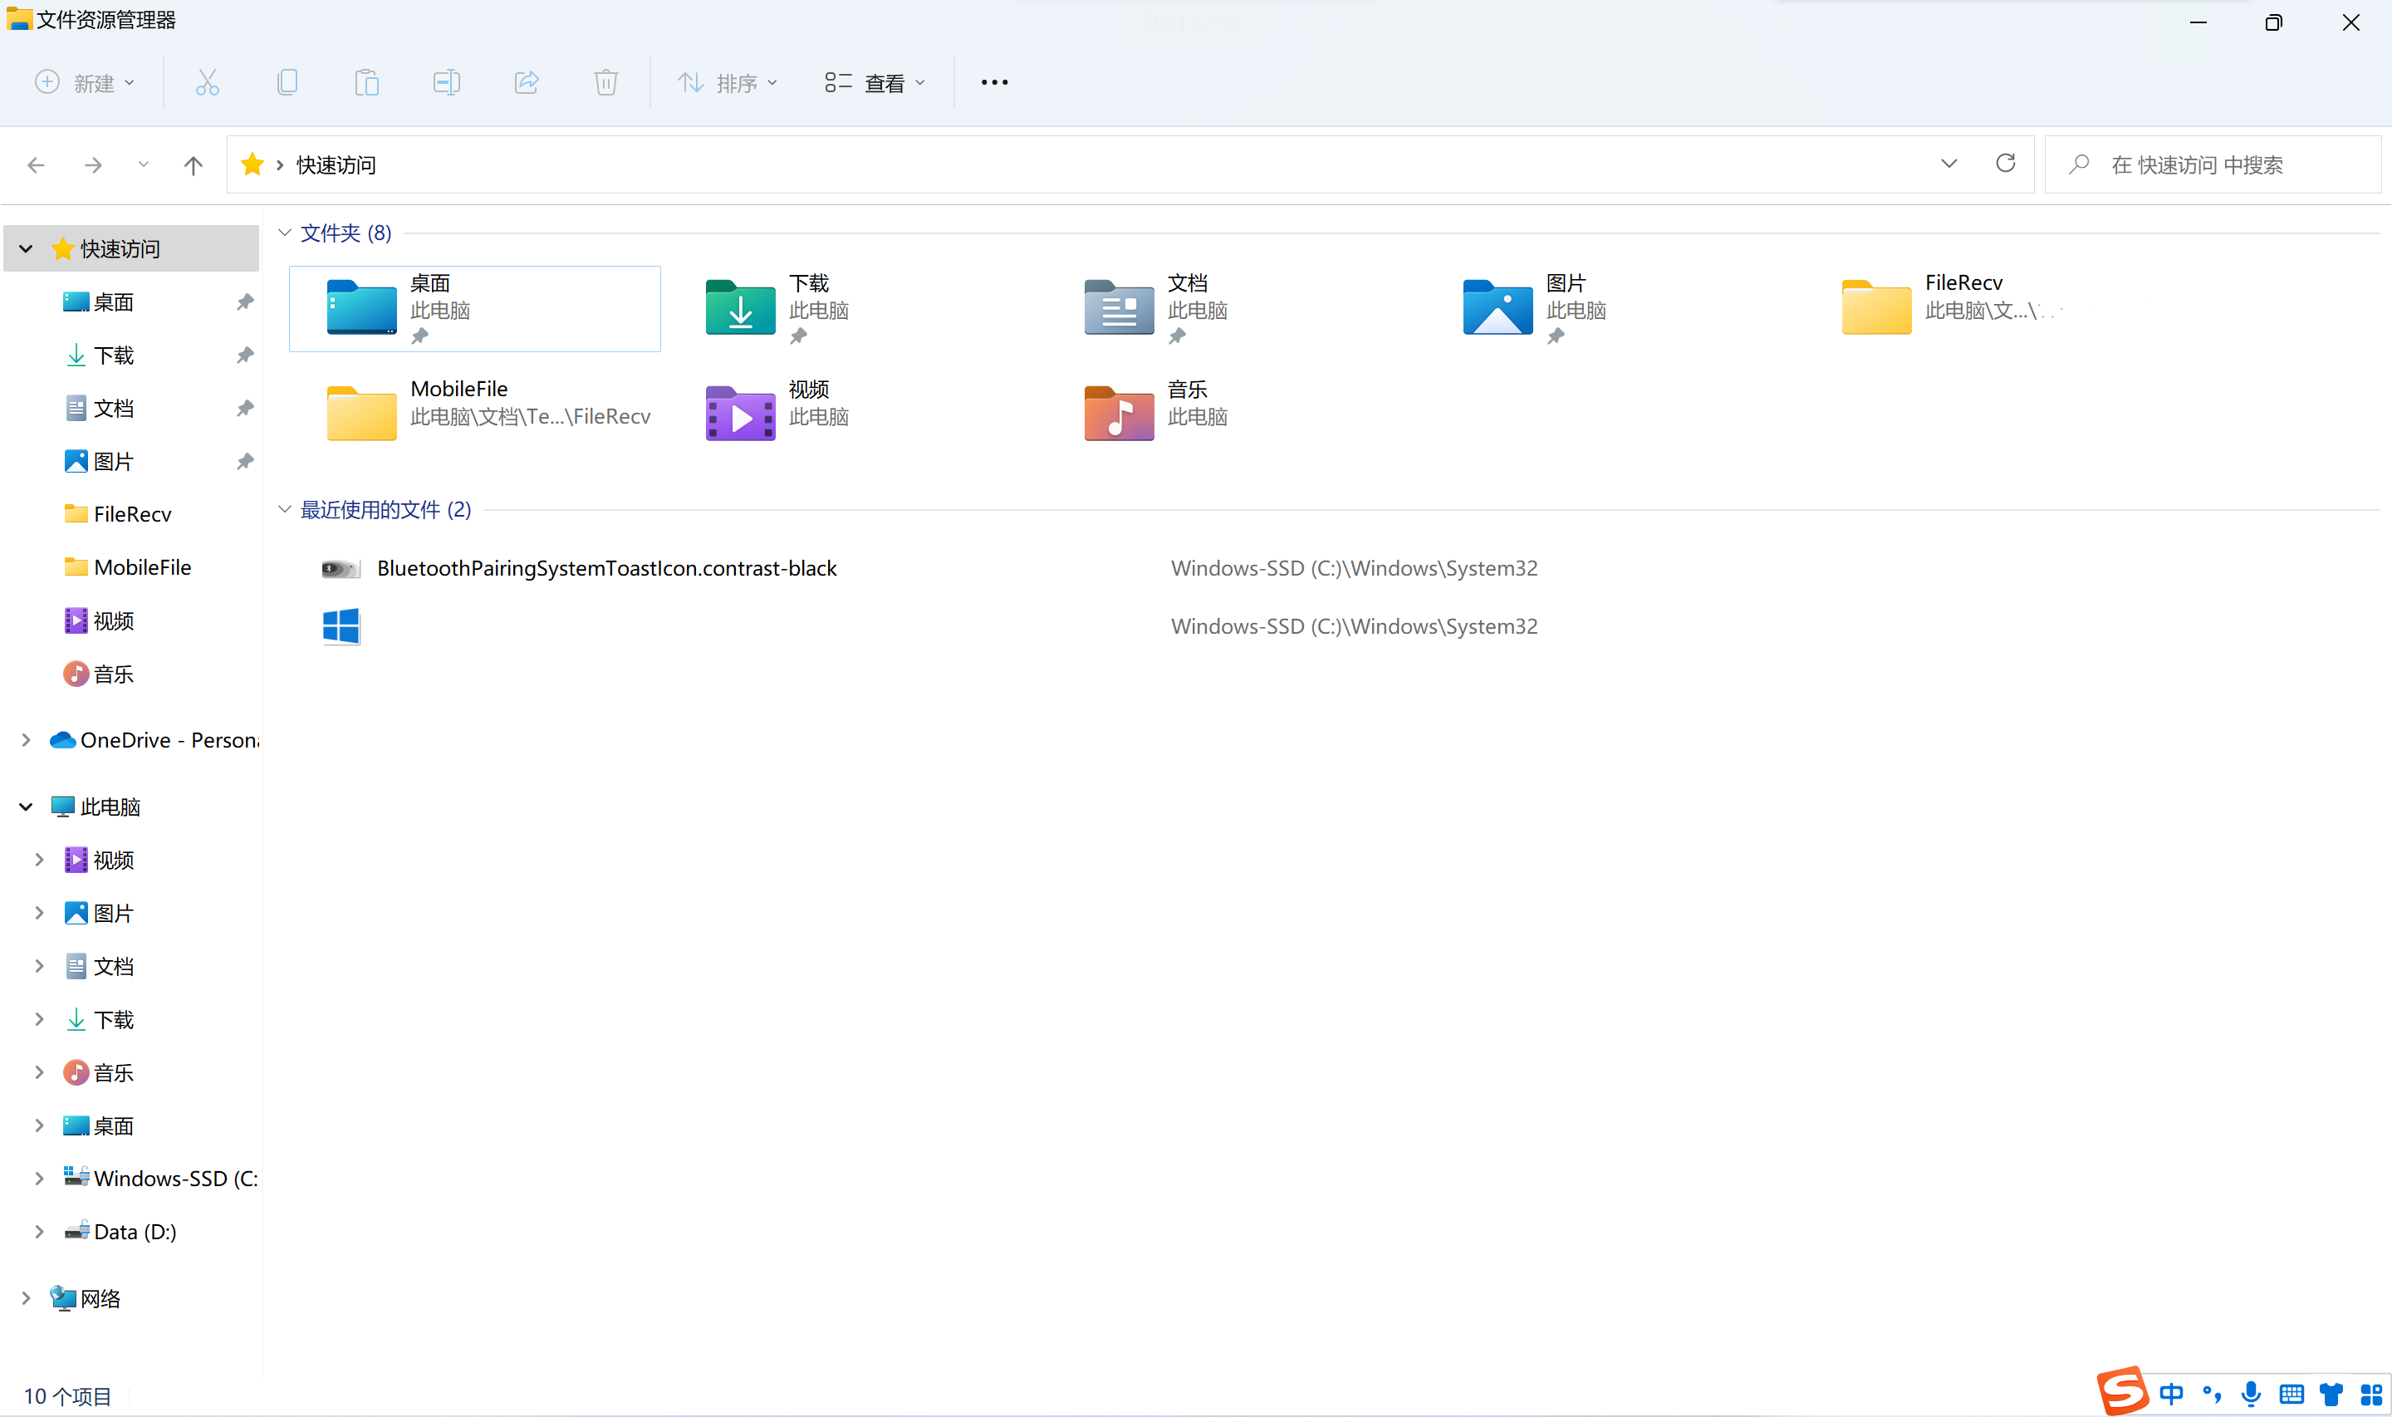
Task: Click the Copy icon in toolbar
Action: tap(287, 82)
